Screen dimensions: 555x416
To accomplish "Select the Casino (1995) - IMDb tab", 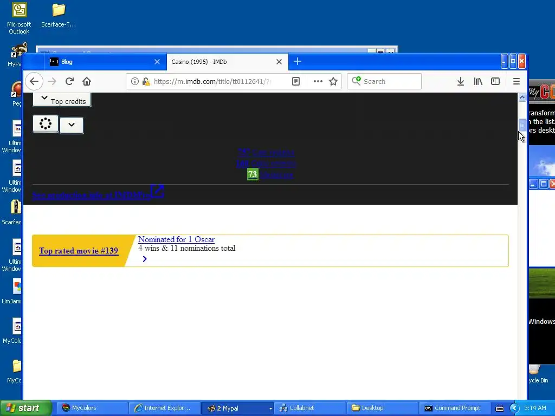I will [227, 62].
